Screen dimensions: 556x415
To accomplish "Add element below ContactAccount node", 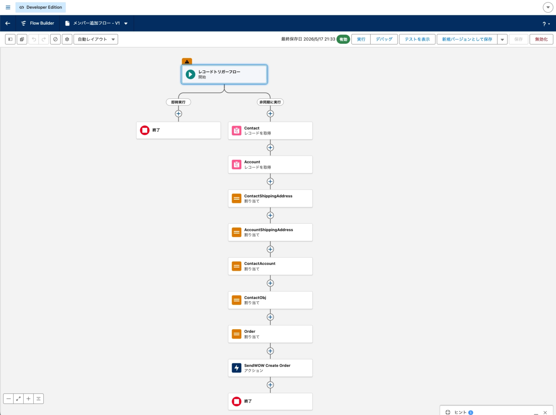I will pos(270,283).
